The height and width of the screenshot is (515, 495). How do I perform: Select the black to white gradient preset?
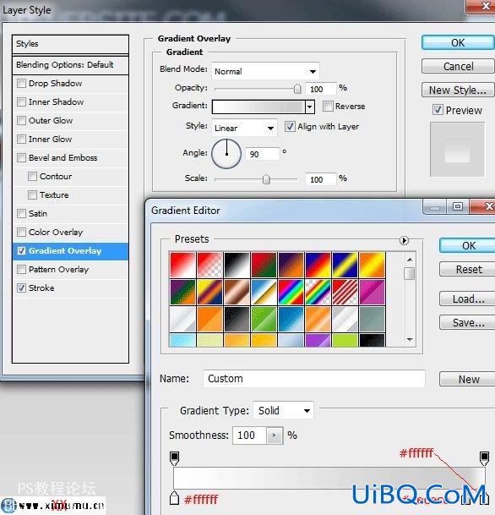tap(237, 265)
